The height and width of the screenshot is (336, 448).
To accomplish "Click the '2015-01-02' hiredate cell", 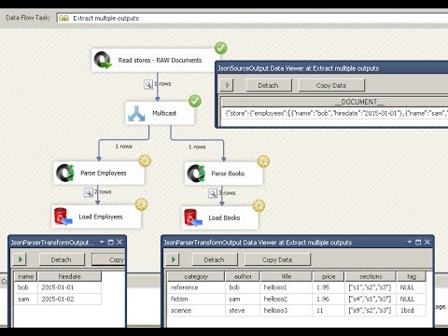I will point(69,299).
